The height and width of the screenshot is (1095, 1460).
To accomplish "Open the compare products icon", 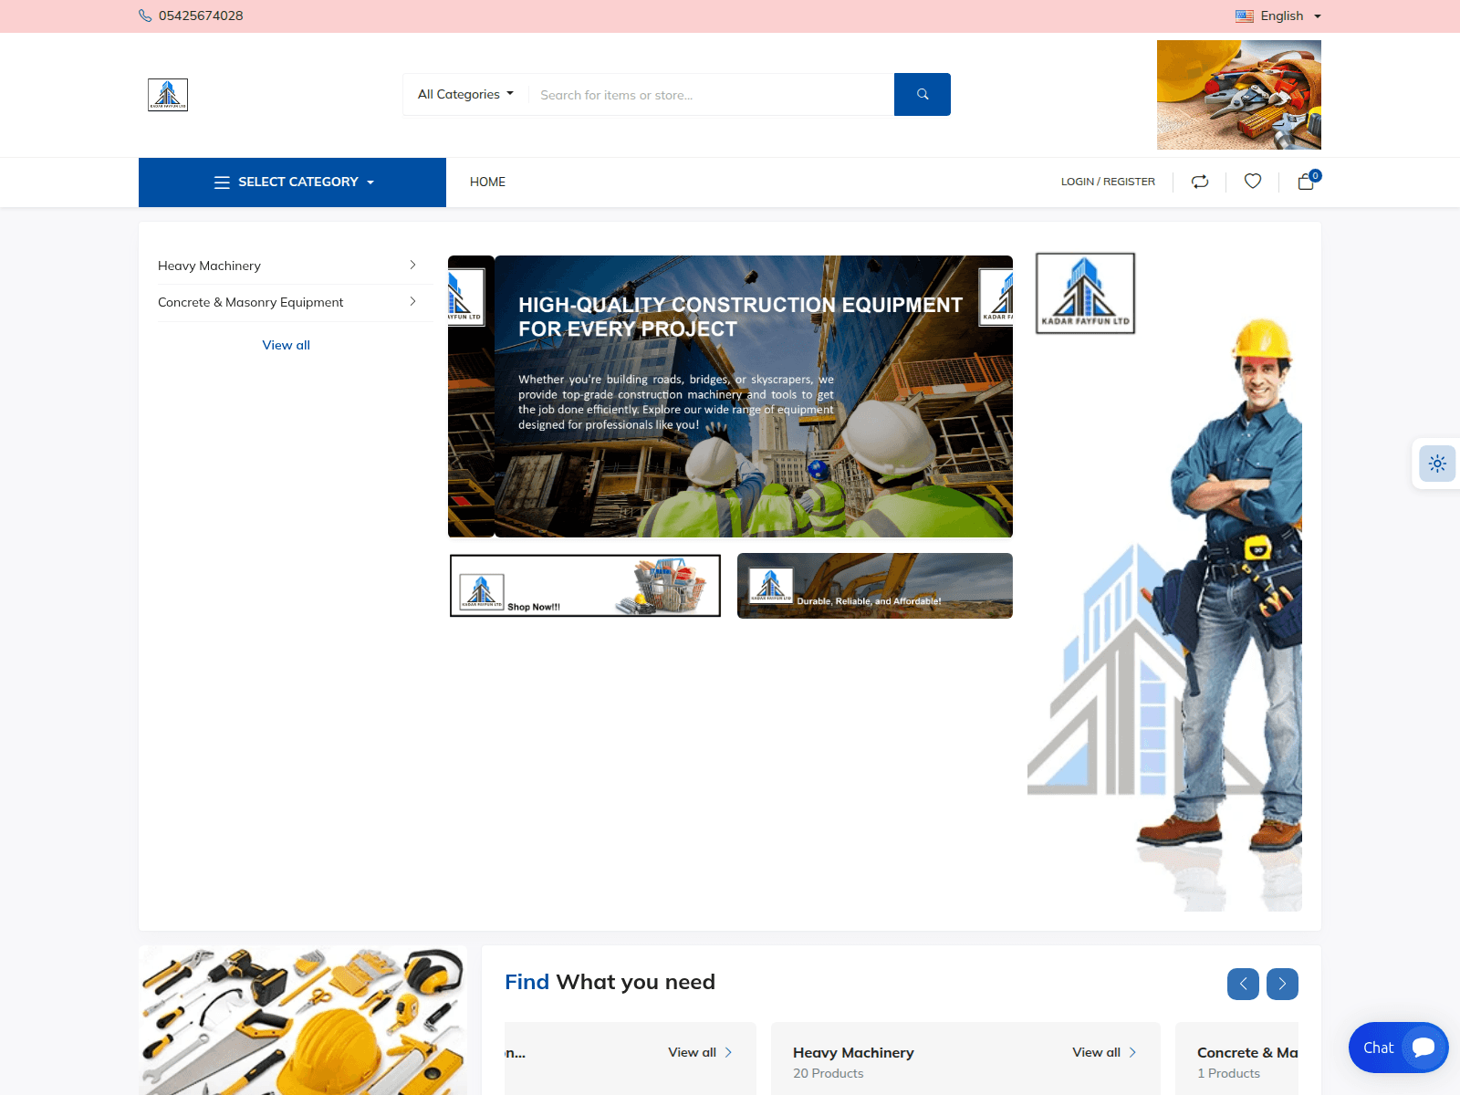I will tap(1200, 182).
